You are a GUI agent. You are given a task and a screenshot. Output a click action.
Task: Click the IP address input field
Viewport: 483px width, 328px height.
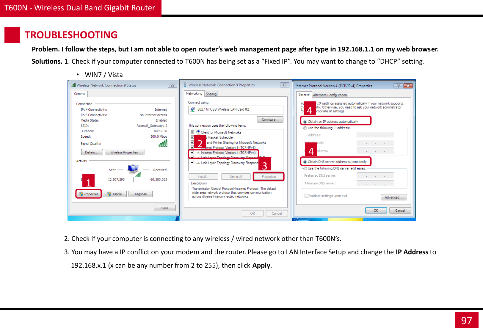tap(375, 135)
